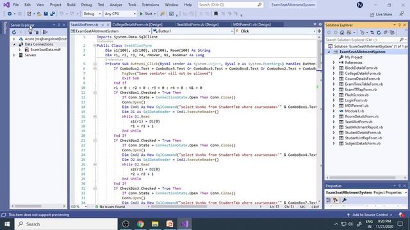
Task: Collapse the Data Connections node
Action: (14, 44)
